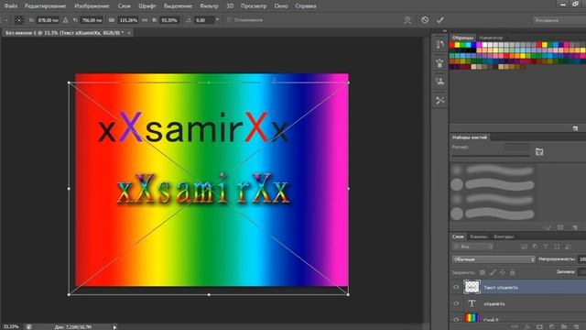The height and width of the screenshot is (330, 586).
Task: Click the width percentage field
Action: [x=128, y=20]
